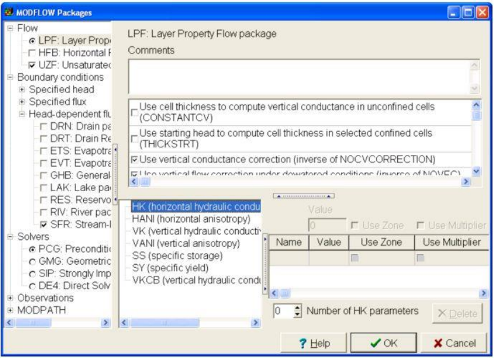The height and width of the screenshot is (358, 494).
Task: Enable the GHB General-head checkbox
Action: tap(43, 176)
